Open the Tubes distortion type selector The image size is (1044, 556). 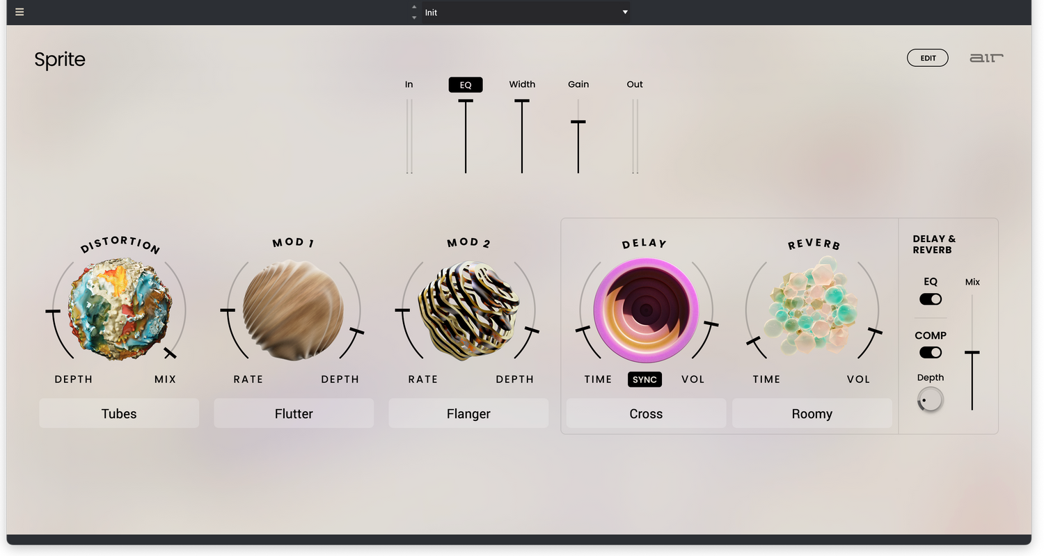(119, 413)
